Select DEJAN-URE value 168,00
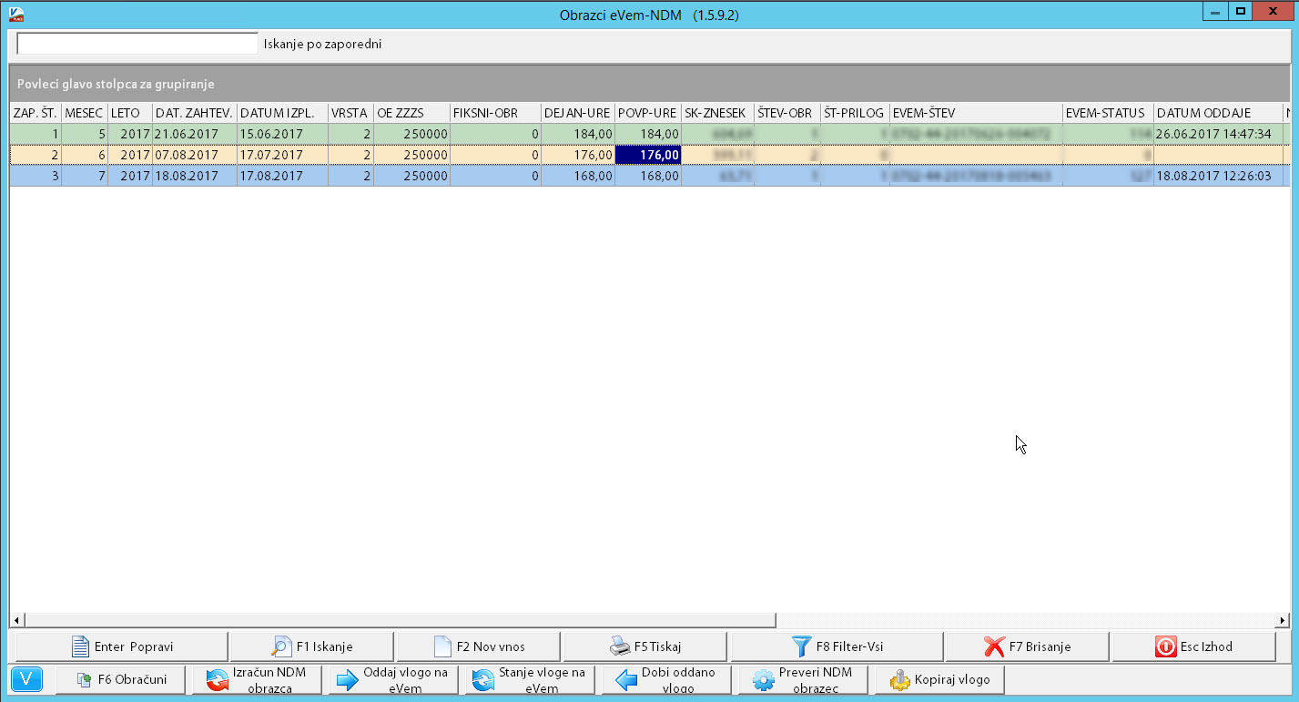 pos(578,176)
